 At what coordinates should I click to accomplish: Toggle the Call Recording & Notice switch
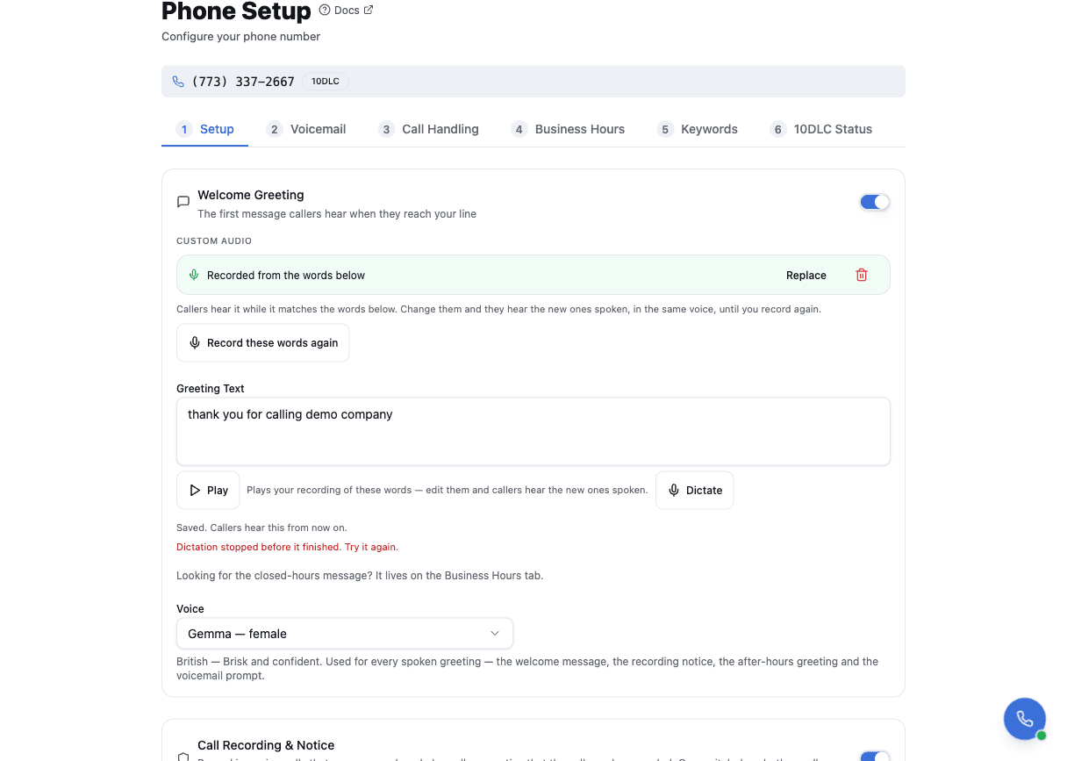875,757
